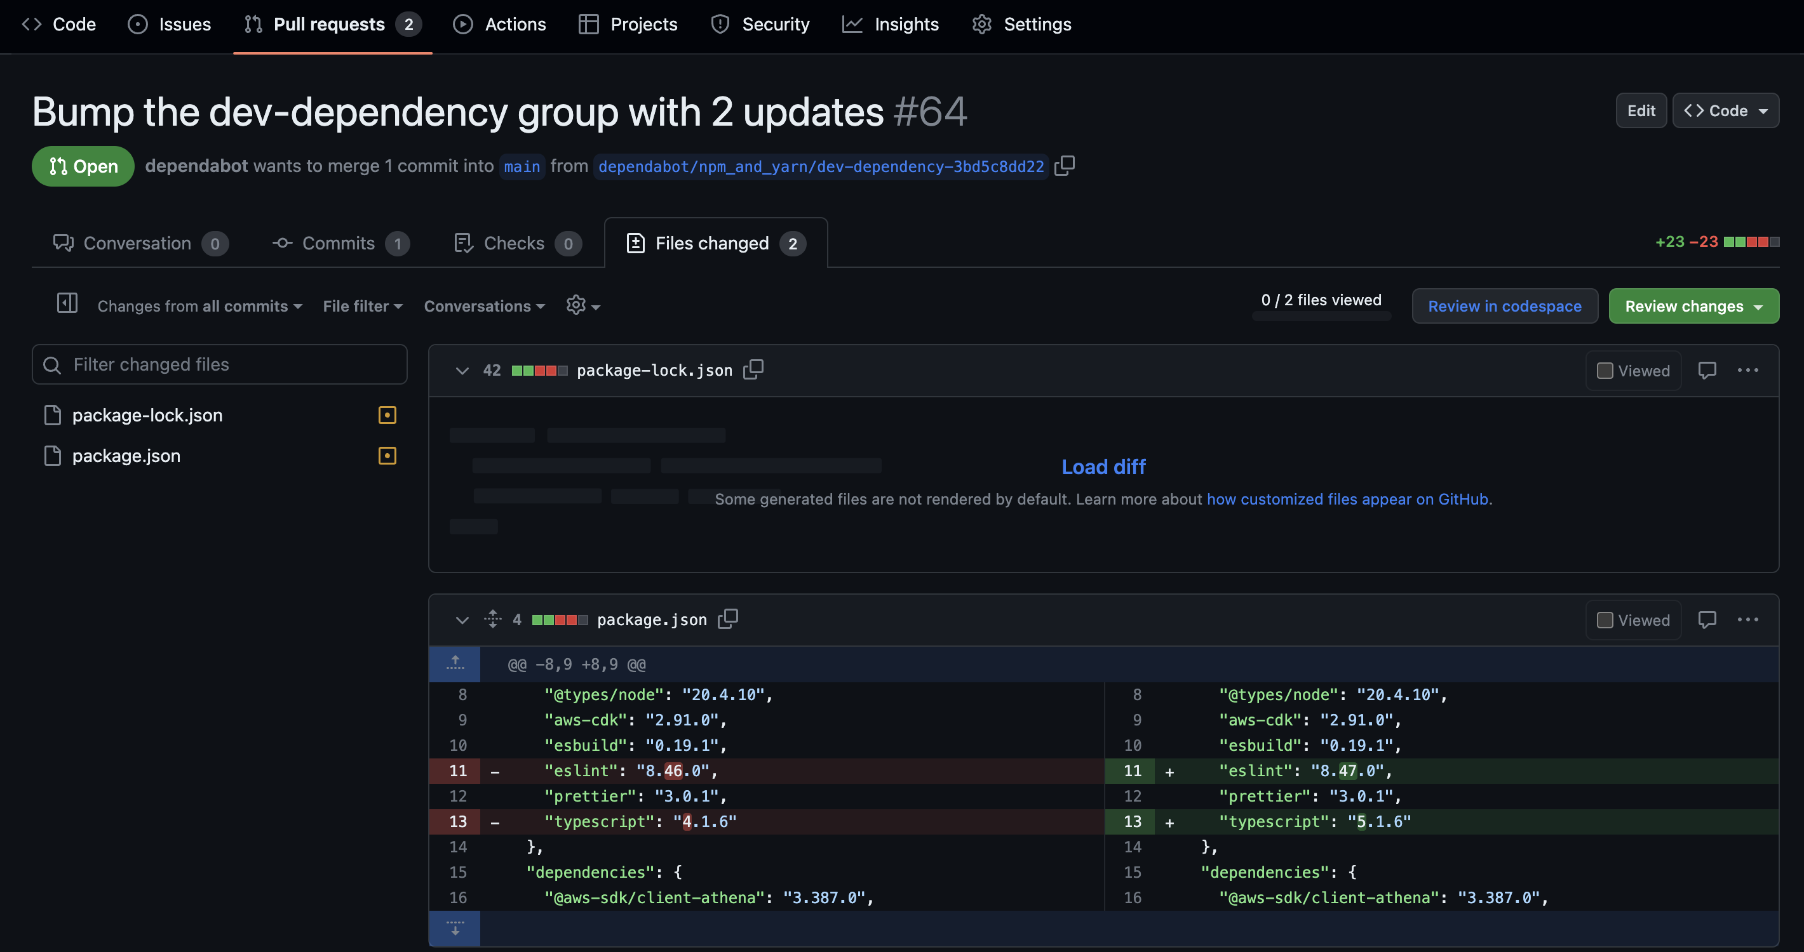The height and width of the screenshot is (952, 1804).
Task: Expand diff lines upward above line 8
Action: pos(455,663)
